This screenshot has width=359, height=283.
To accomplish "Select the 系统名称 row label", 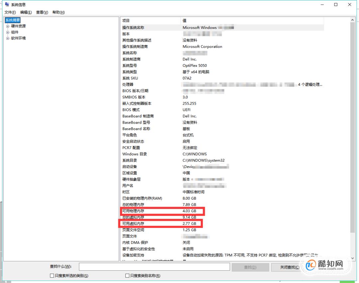I will coord(130,53).
